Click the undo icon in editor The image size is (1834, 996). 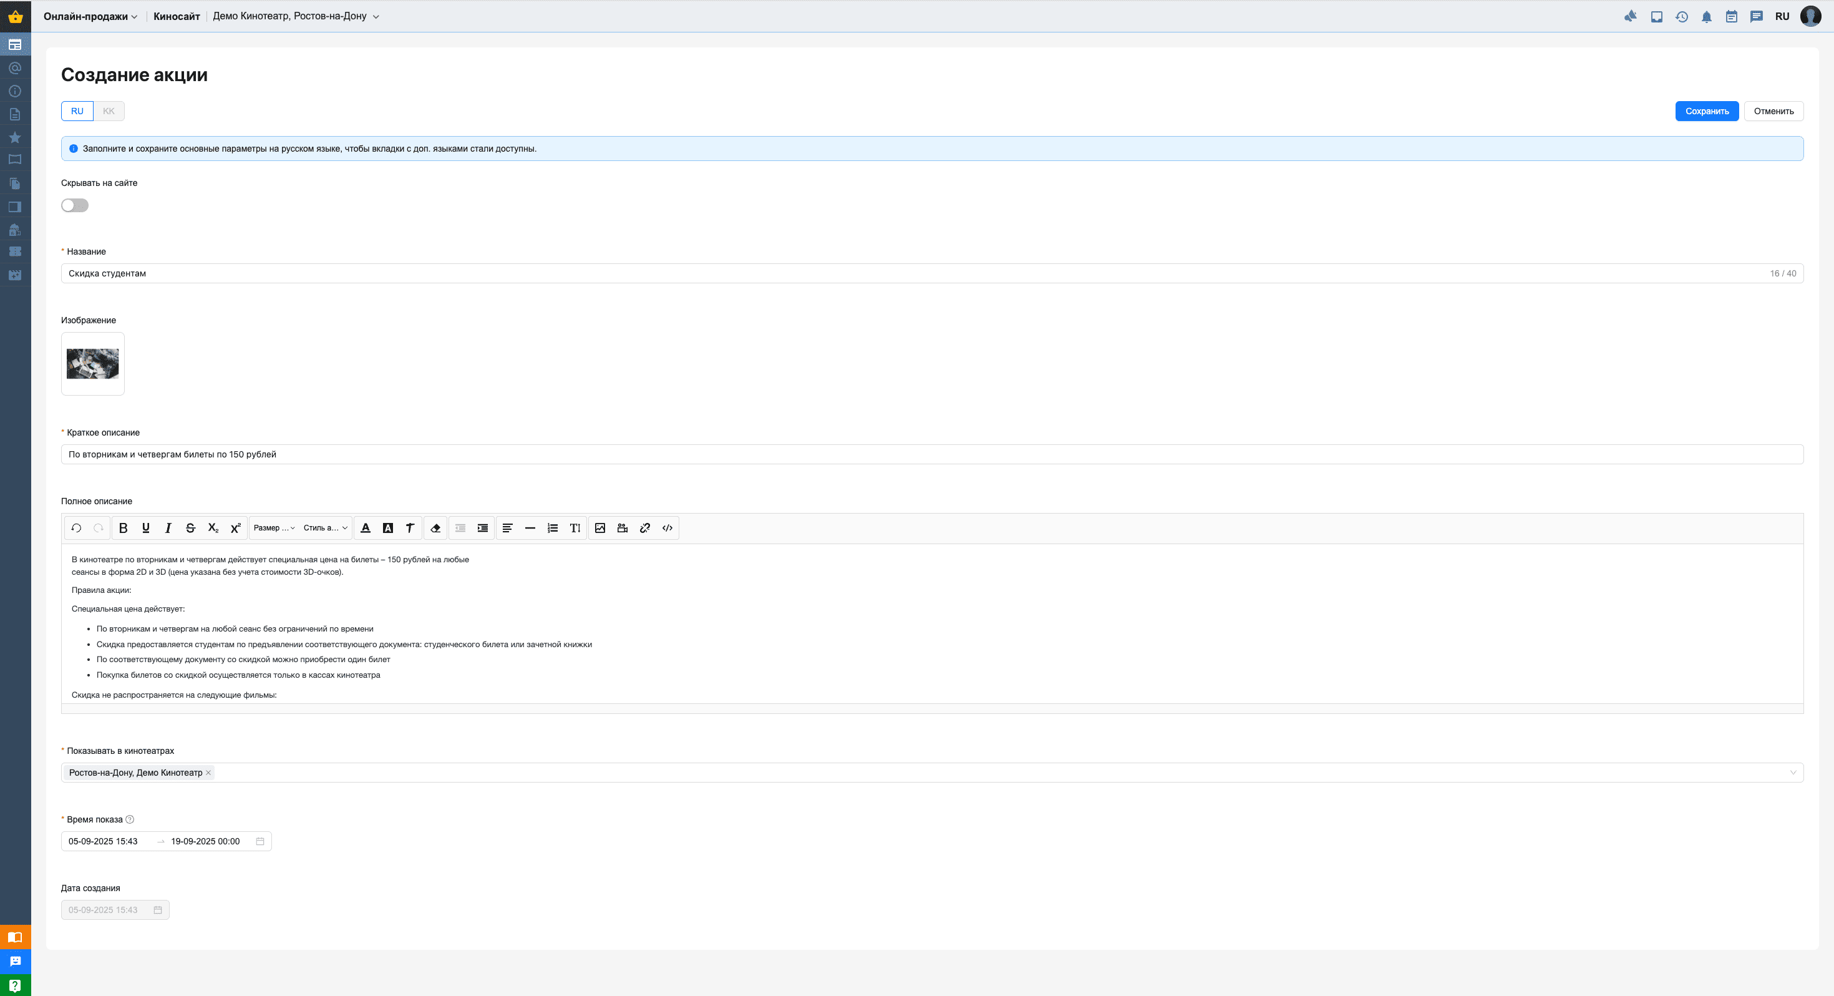click(x=76, y=528)
